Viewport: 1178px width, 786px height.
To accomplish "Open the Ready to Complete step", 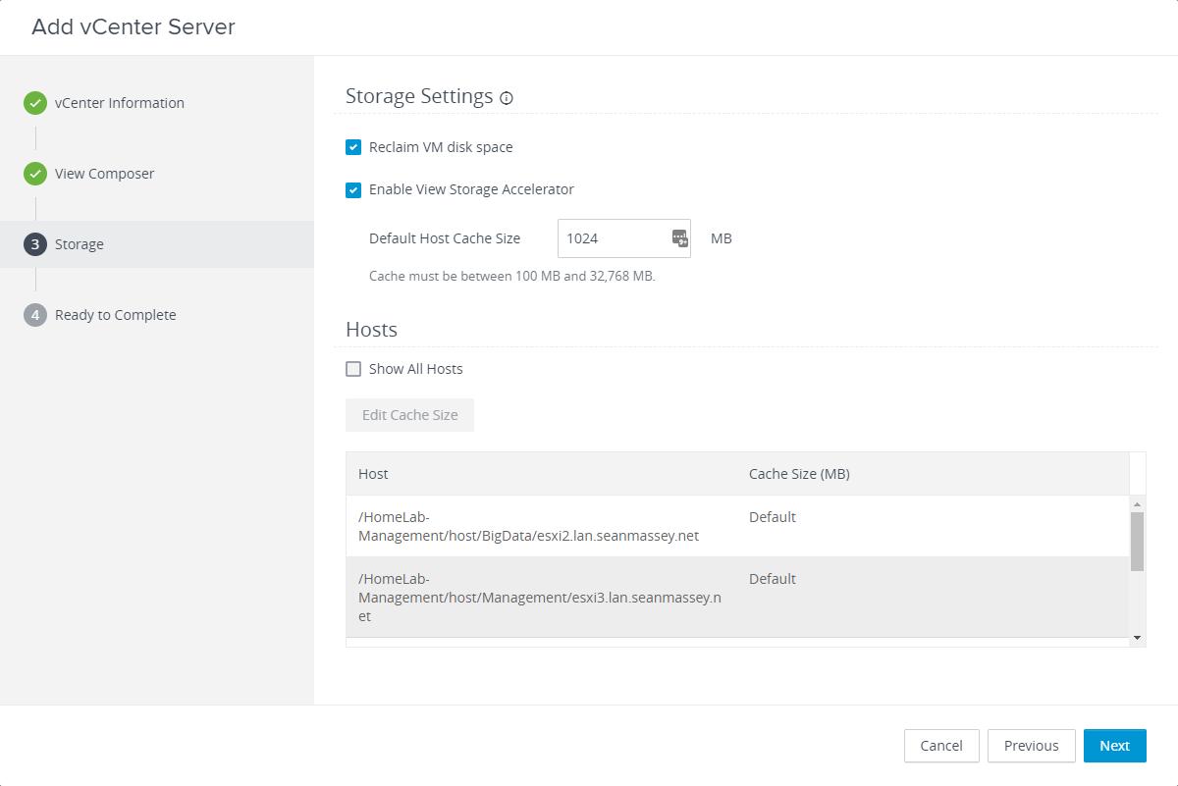I will pyautogui.click(x=115, y=315).
